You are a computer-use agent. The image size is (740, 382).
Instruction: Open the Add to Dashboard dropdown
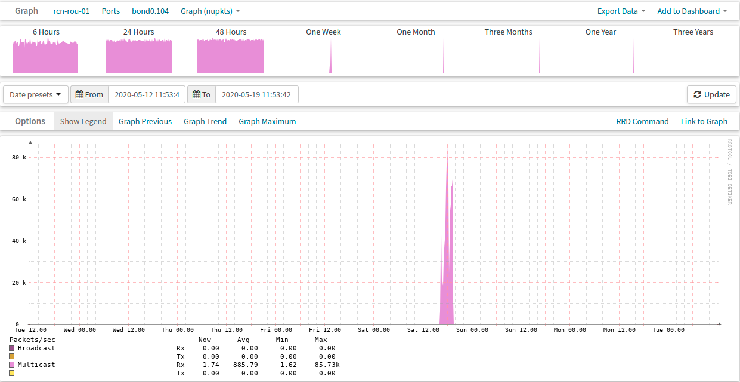coord(692,11)
